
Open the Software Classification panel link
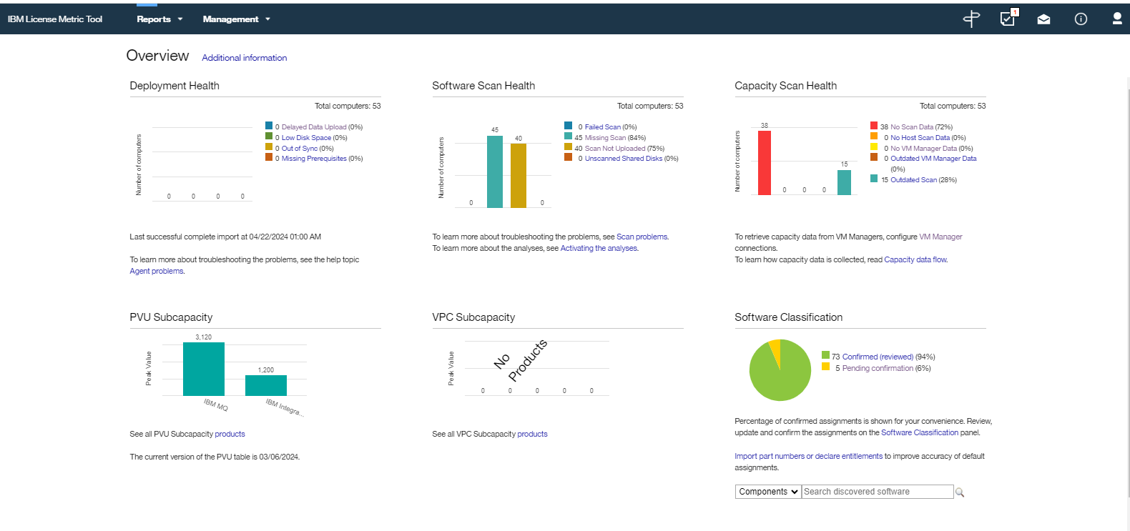(920, 432)
